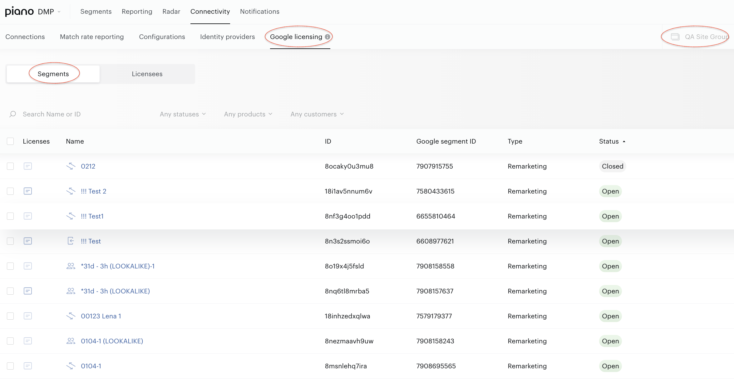Click the Google licensing info icon
Screen dimensions: 734x383
(x=328, y=37)
